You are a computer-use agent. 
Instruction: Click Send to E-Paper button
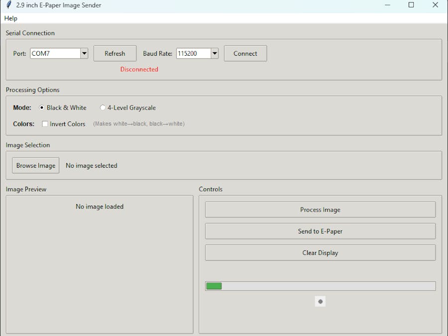320,231
